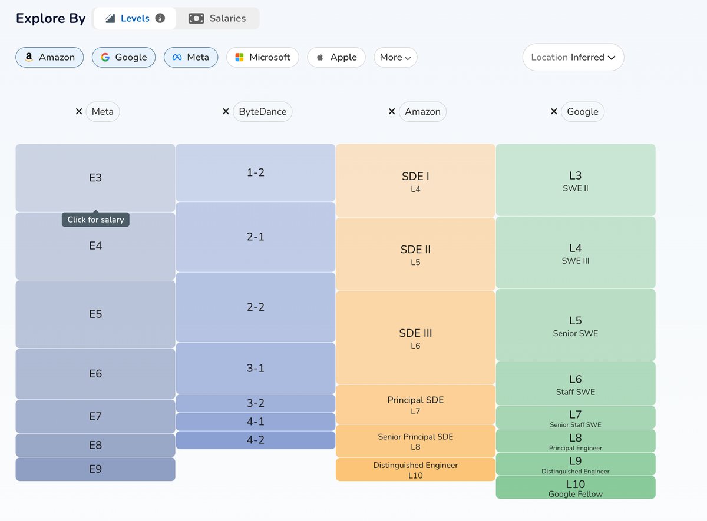Click the Meta column header label
Image resolution: width=707 pixels, height=521 pixels.
click(103, 111)
